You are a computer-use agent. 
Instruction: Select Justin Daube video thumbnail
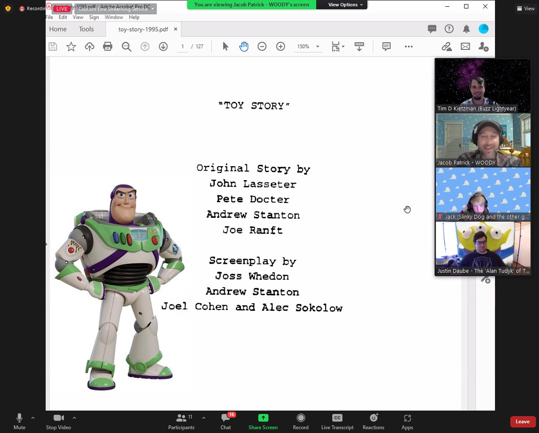tap(483, 248)
